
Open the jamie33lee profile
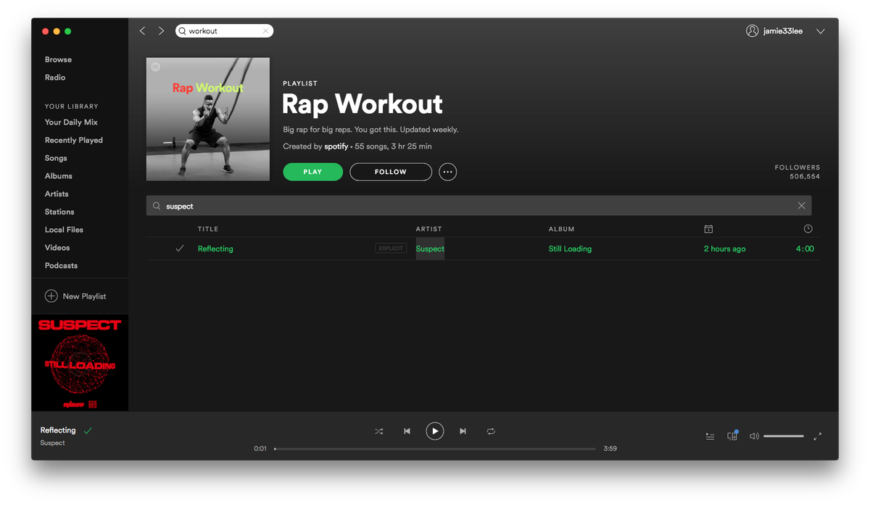tap(774, 31)
